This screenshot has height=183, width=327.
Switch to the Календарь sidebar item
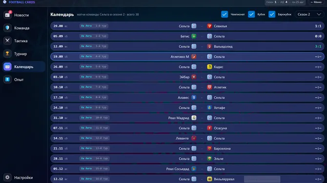coord(24,67)
